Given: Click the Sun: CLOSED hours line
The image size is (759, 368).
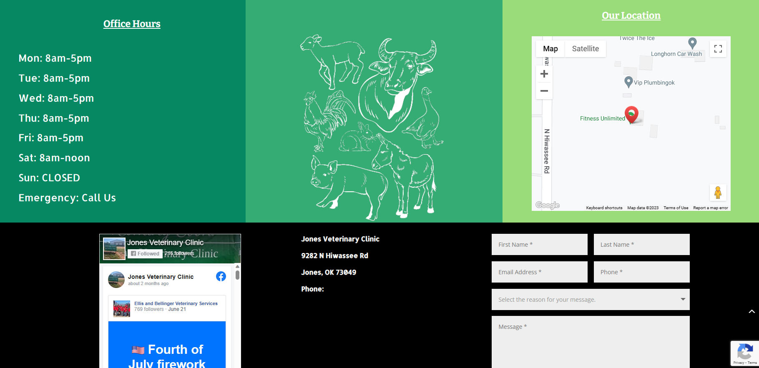Looking at the screenshot, I should [x=49, y=178].
